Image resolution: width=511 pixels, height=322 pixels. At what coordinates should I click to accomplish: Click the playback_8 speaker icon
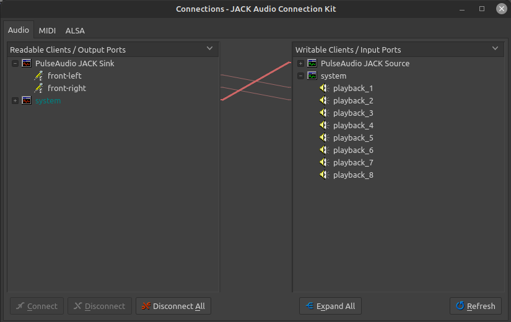click(324, 175)
